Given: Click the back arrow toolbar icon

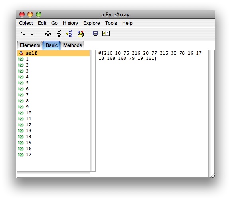Looking at the screenshot, I should (x=23, y=33).
